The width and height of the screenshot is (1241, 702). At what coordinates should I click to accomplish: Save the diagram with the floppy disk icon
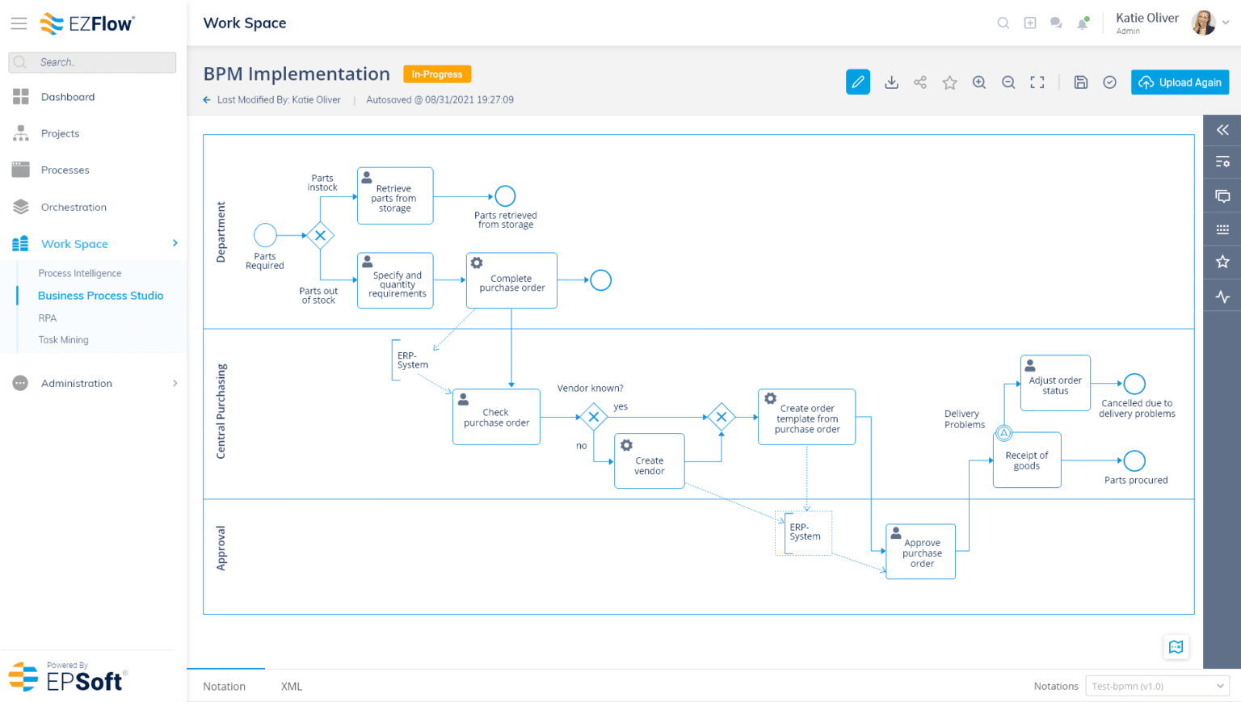click(1080, 82)
